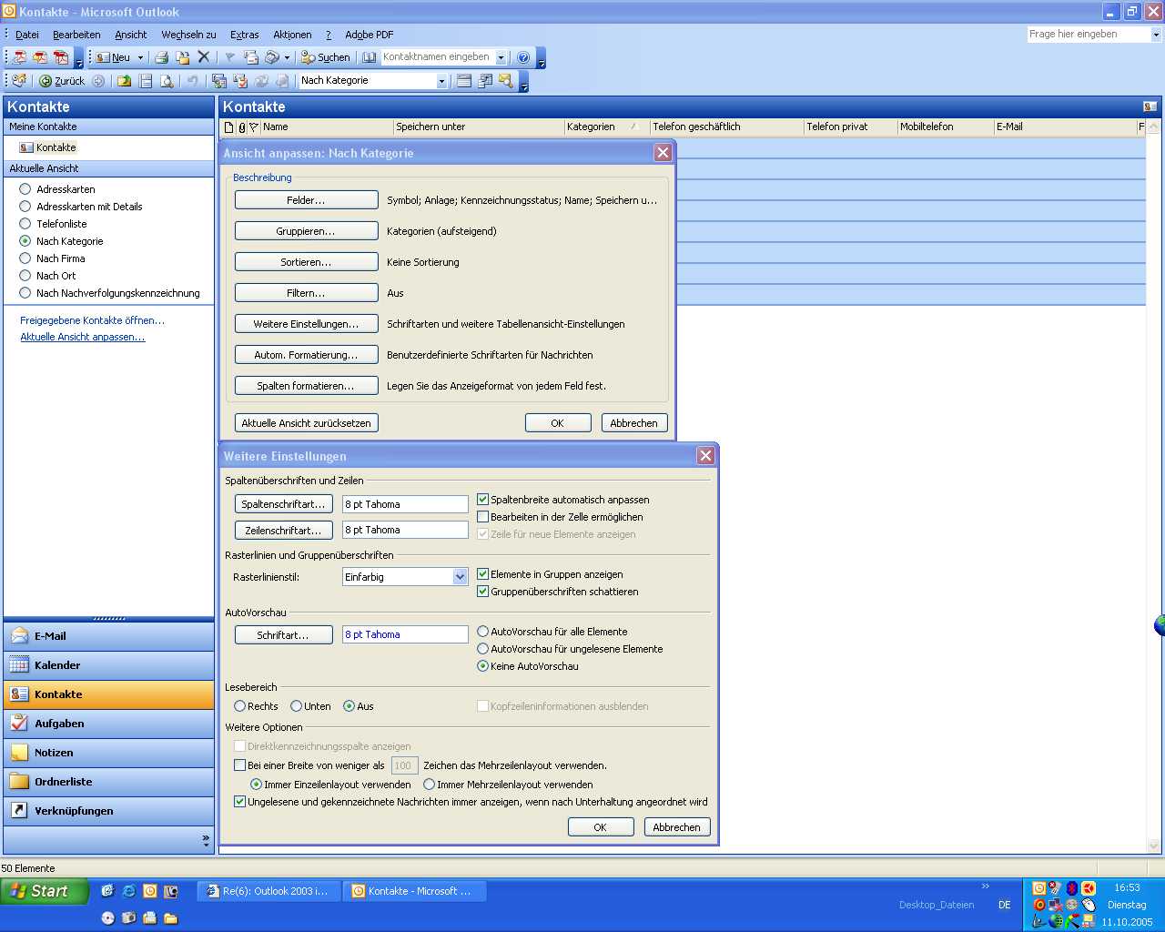Click the Internet Explorer quick launch icon

pyautogui.click(x=129, y=891)
